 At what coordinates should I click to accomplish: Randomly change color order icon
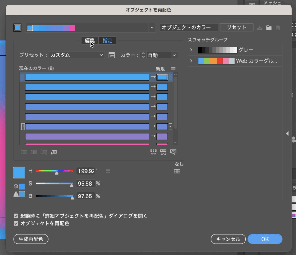[x=153, y=152]
